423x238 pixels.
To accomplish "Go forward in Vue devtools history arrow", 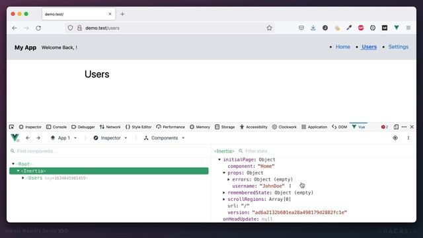I will tap(38, 138).
